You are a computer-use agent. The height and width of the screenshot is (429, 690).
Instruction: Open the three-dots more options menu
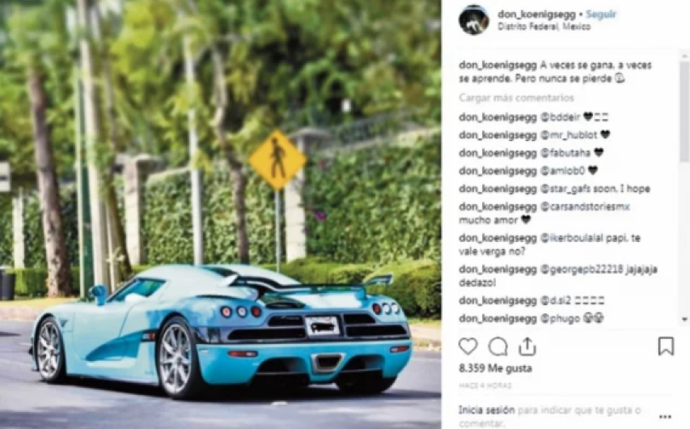point(665,417)
